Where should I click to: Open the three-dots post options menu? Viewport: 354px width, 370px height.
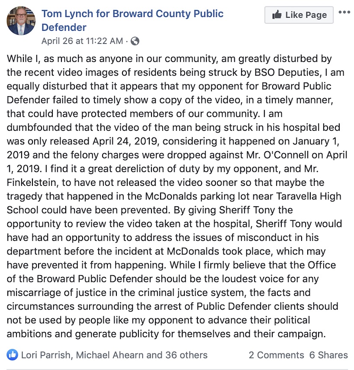(x=344, y=12)
